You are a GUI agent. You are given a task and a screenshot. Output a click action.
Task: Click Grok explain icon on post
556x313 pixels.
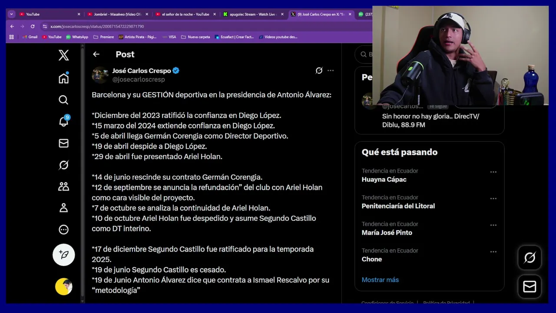[x=319, y=70]
